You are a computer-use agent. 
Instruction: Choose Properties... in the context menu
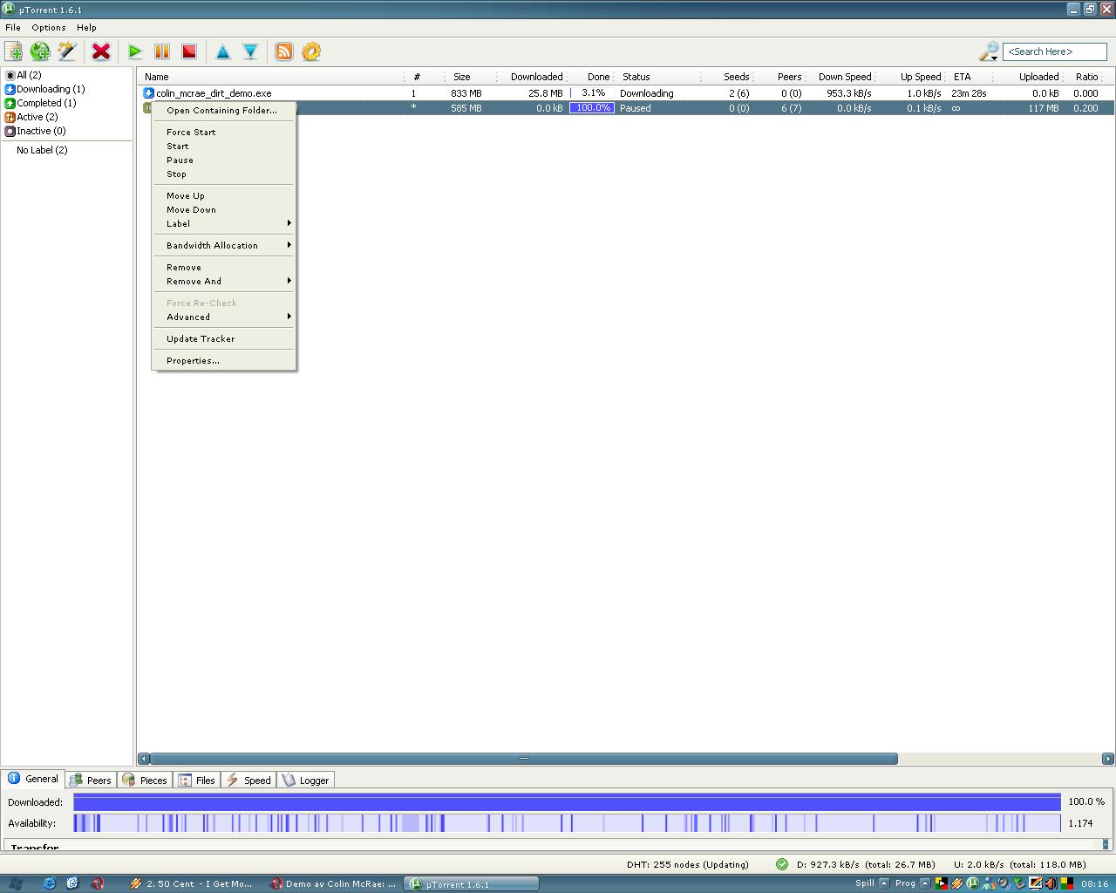click(x=224, y=360)
